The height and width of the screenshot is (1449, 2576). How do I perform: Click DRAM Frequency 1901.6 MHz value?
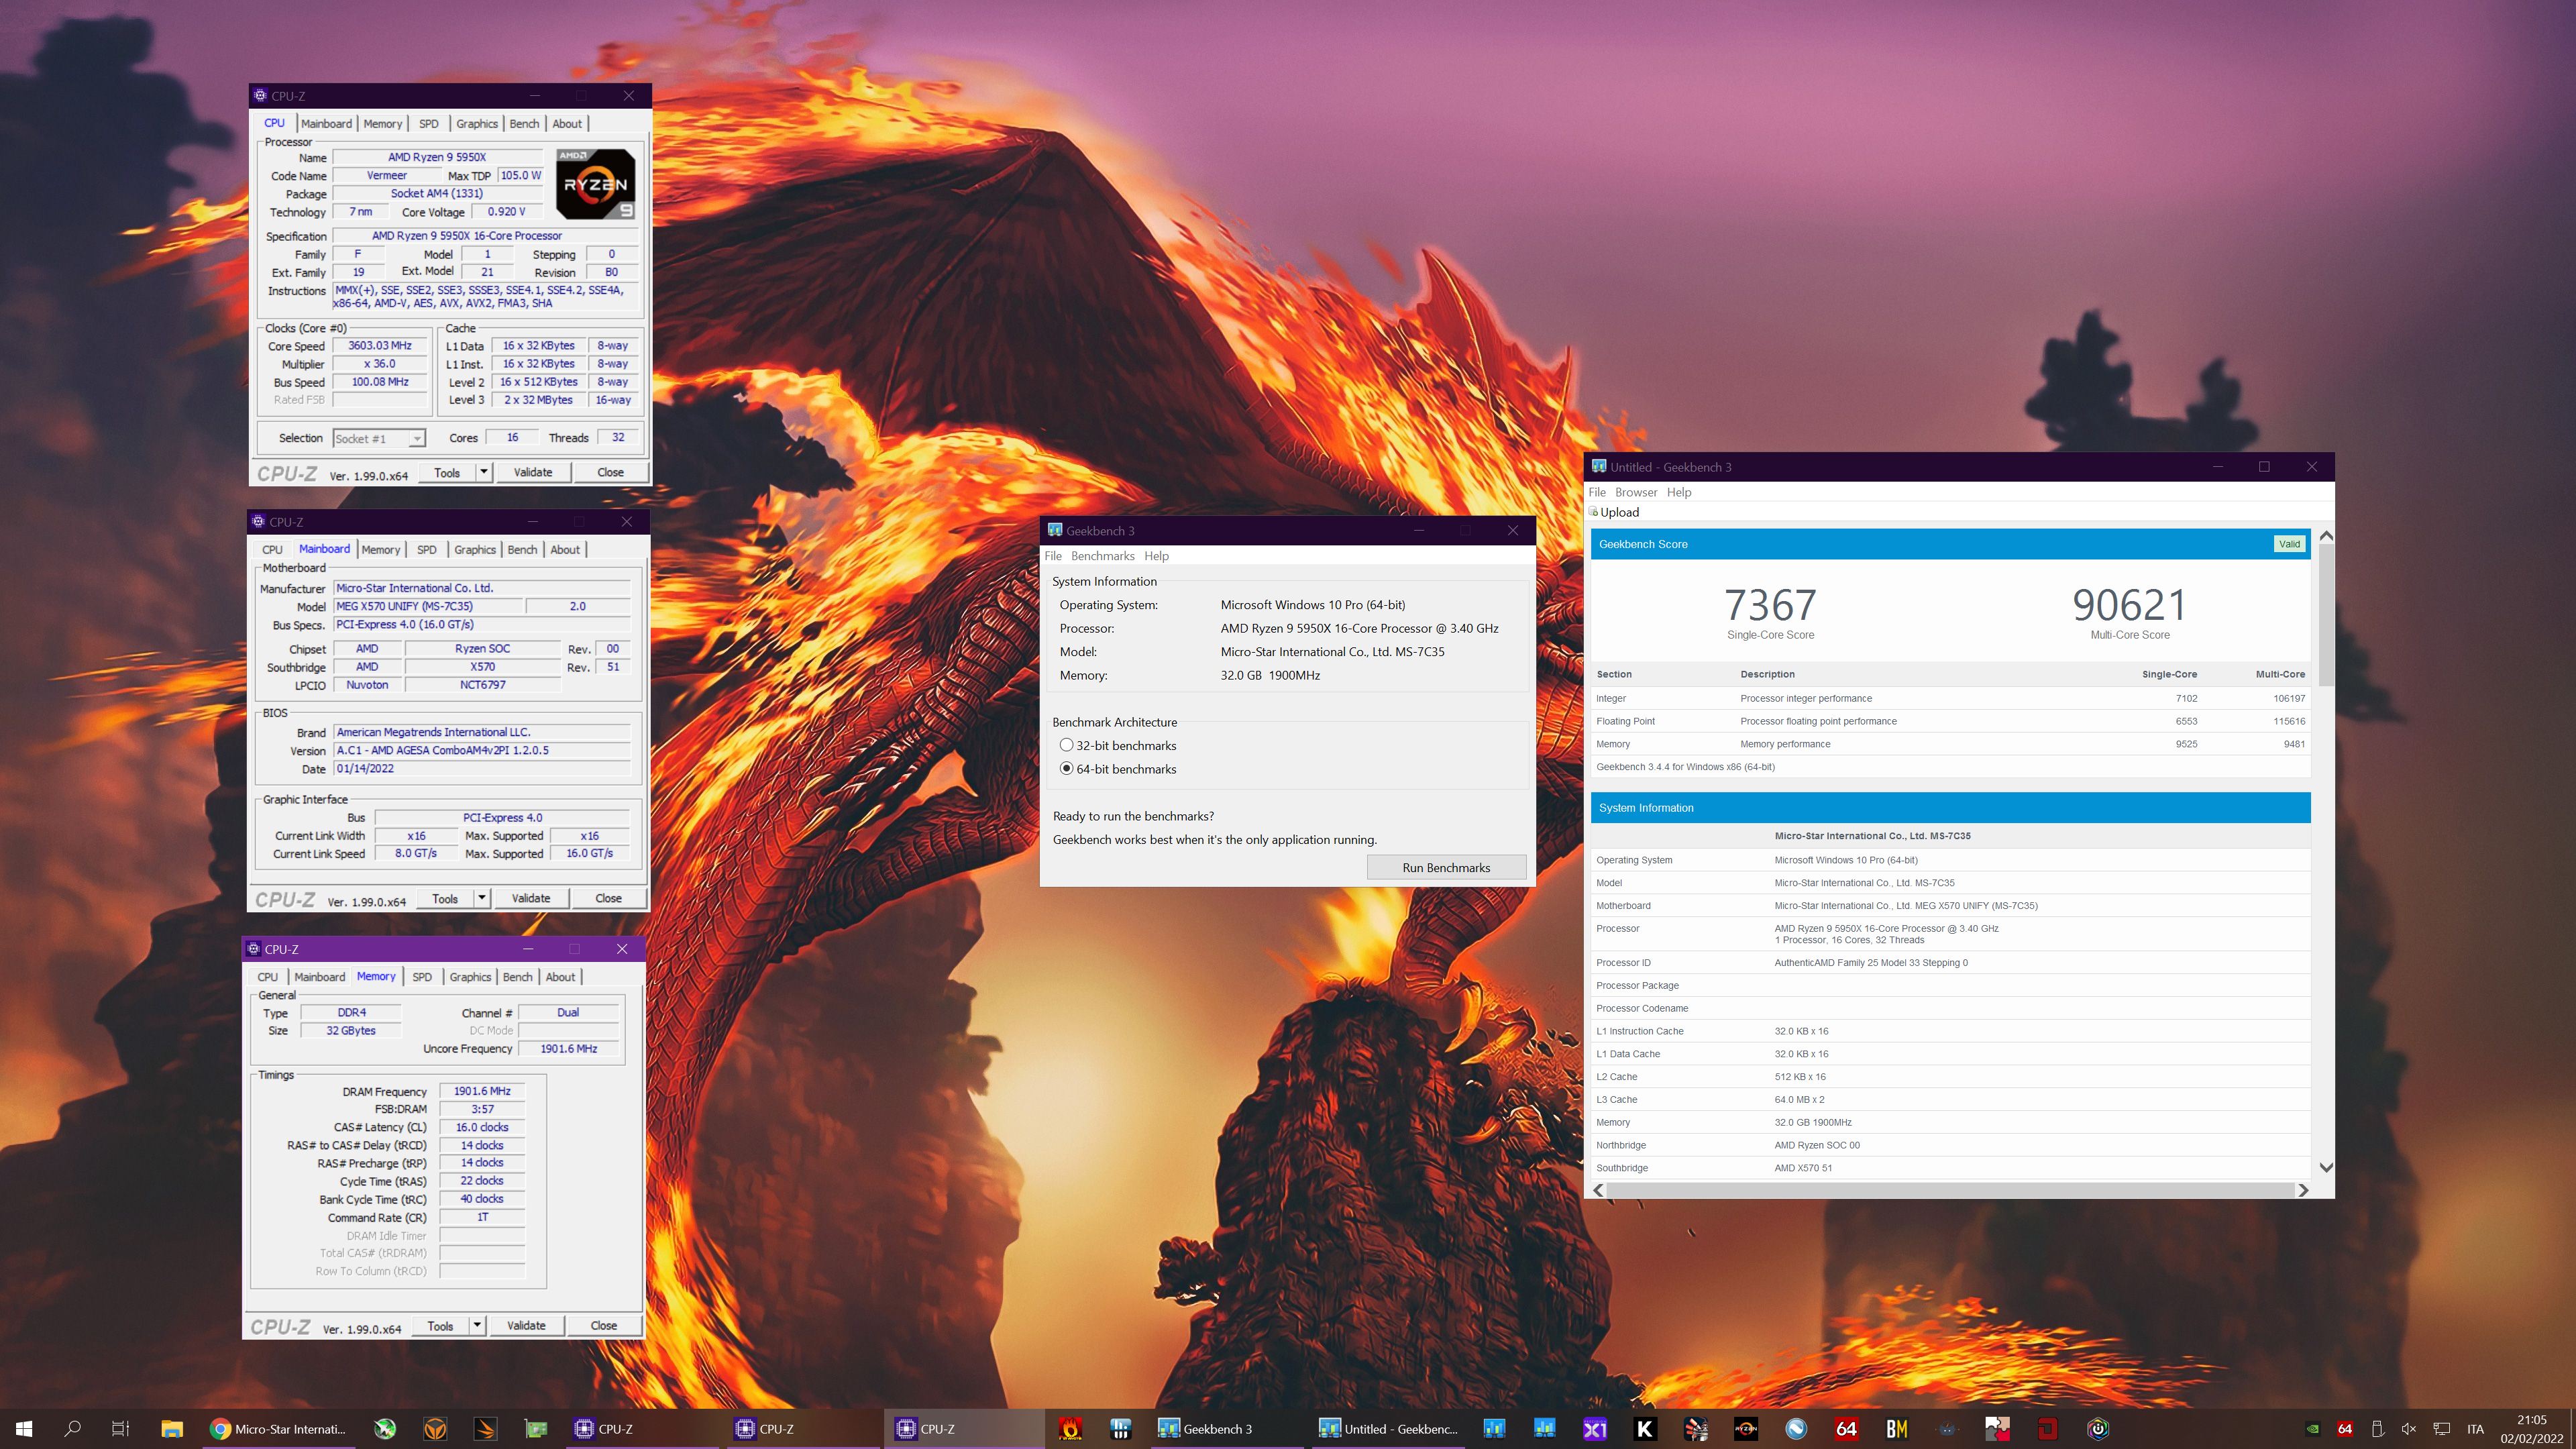coord(482,1091)
